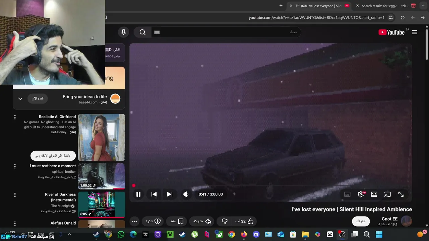
Task: Open The Midnight channel name
Action: [x=61, y=206]
